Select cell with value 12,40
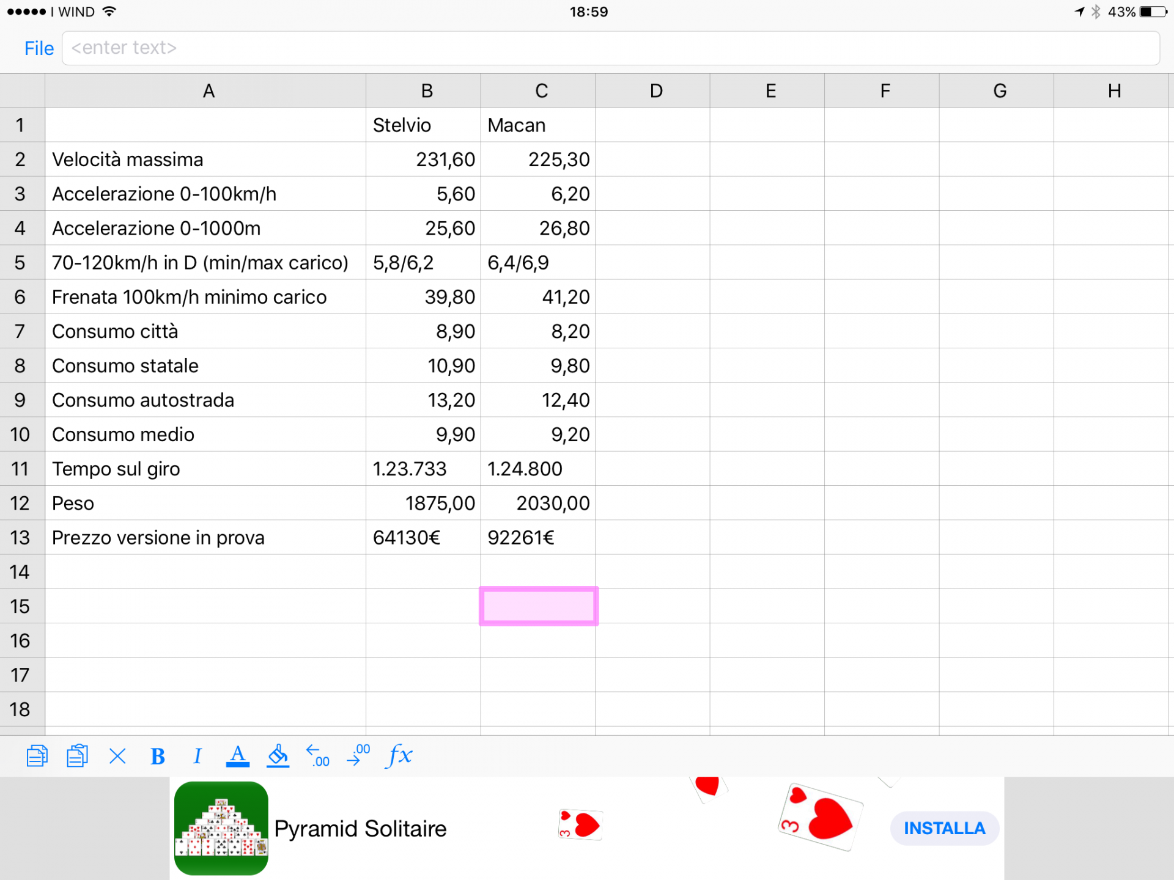This screenshot has height=880, width=1174. (538, 400)
